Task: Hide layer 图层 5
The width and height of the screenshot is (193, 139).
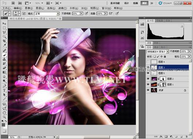Action: pyautogui.click(x=148, y=73)
